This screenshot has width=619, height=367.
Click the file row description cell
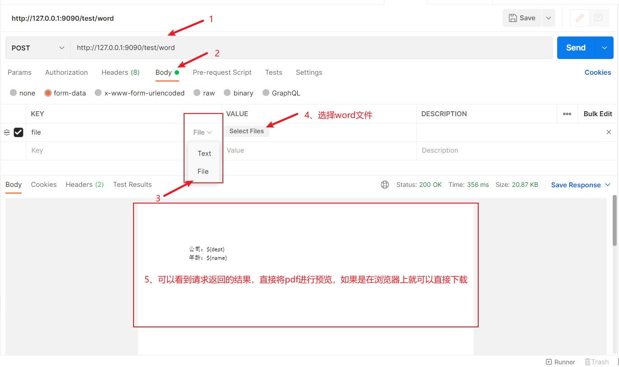tap(510, 132)
